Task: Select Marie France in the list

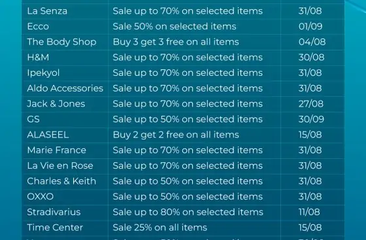Action: [56, 150]
